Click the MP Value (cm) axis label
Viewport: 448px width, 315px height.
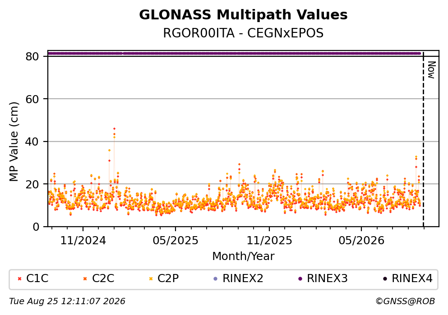14,142
